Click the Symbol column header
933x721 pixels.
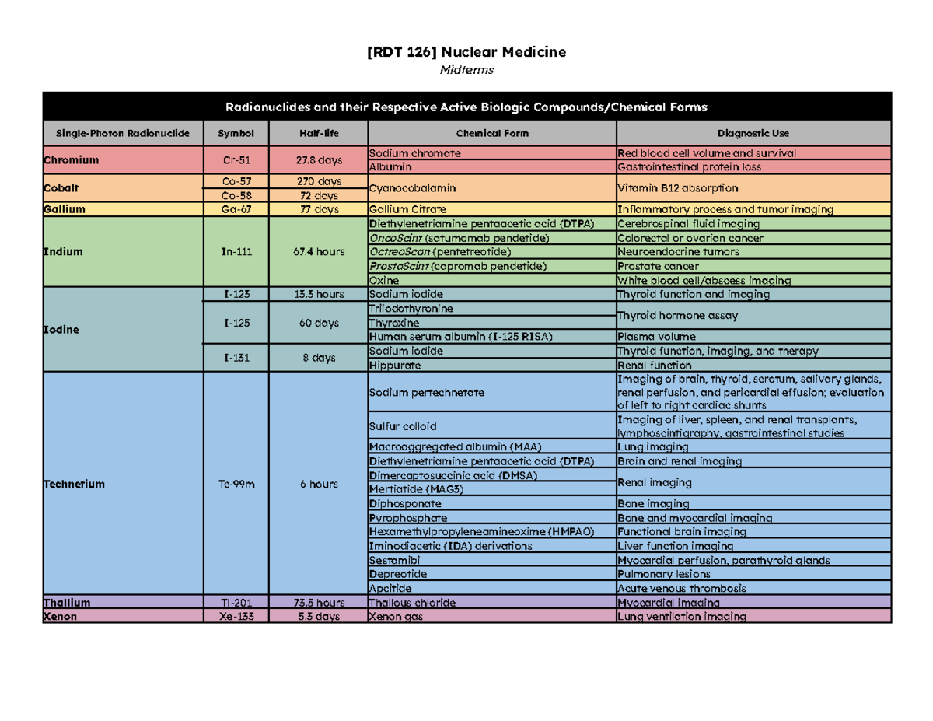pos(236,133)
